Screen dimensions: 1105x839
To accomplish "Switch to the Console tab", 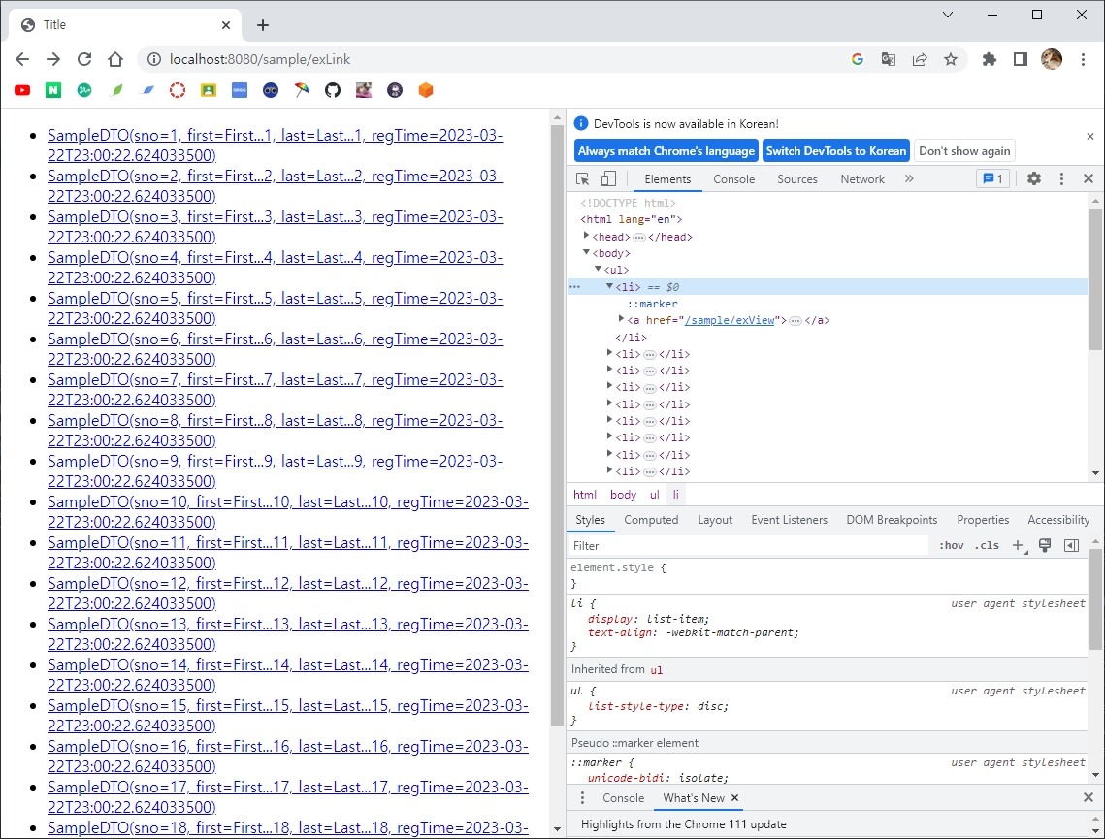I will coord(733,178).
